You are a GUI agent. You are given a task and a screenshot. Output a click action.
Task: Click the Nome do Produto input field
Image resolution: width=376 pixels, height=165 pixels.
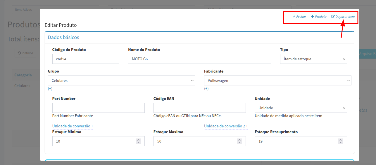tap(199, 59)
